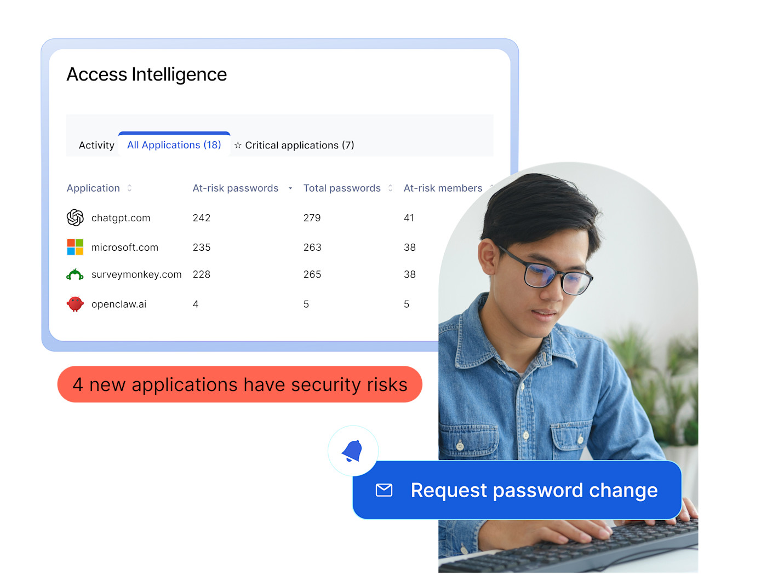Sort by the Application column arrows
767x575 pixels.
(130, 188)
